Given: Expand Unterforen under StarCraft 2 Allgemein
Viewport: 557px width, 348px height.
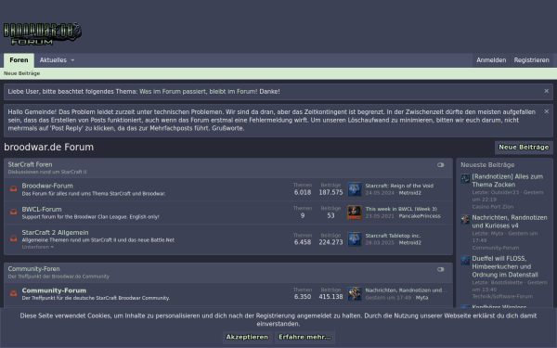Looking at the screenshot, I should tap(38, 247).
